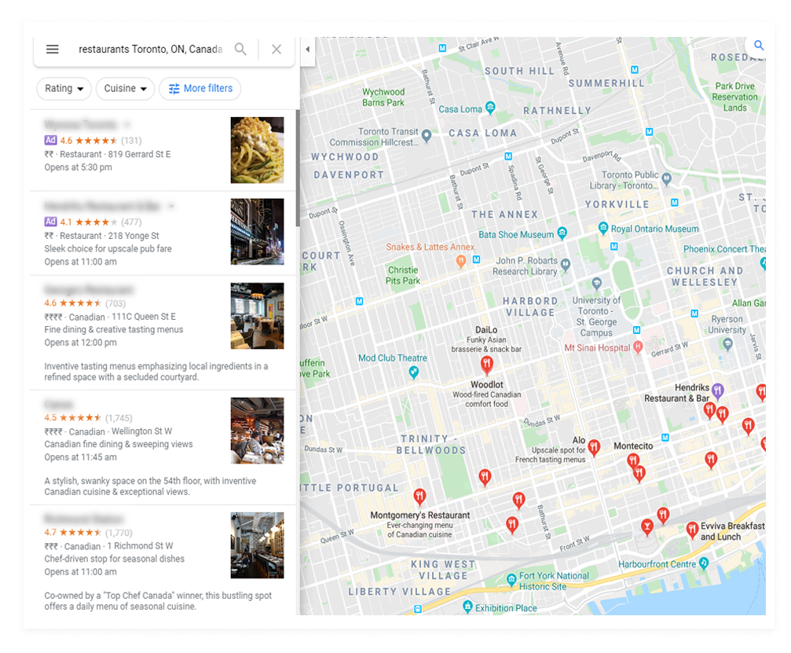
Task: Click the map search icon at top right
Action: click(758, 45)
